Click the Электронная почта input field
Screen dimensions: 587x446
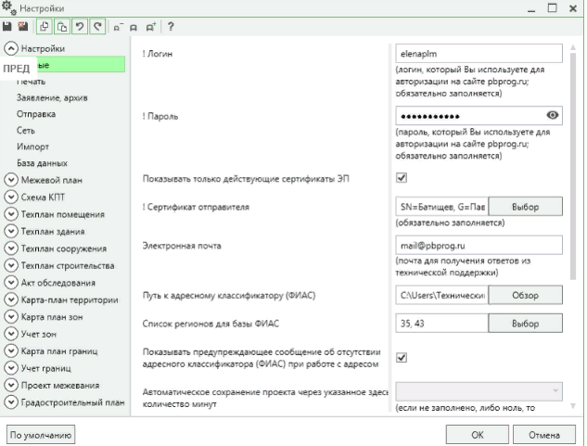pyautogui.click(x=479, y=246)
